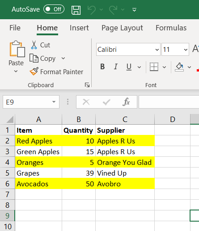199x231 pixels.
Task: Select the quantity 15 cell
Action: tap(79, 151)
